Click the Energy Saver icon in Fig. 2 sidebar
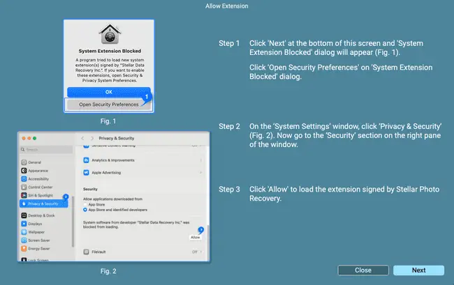Image resolution: width=454 pixels, height=285 pixels. [x=24, y=248]
